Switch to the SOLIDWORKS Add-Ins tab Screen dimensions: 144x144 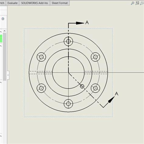[x=34, y=3]
